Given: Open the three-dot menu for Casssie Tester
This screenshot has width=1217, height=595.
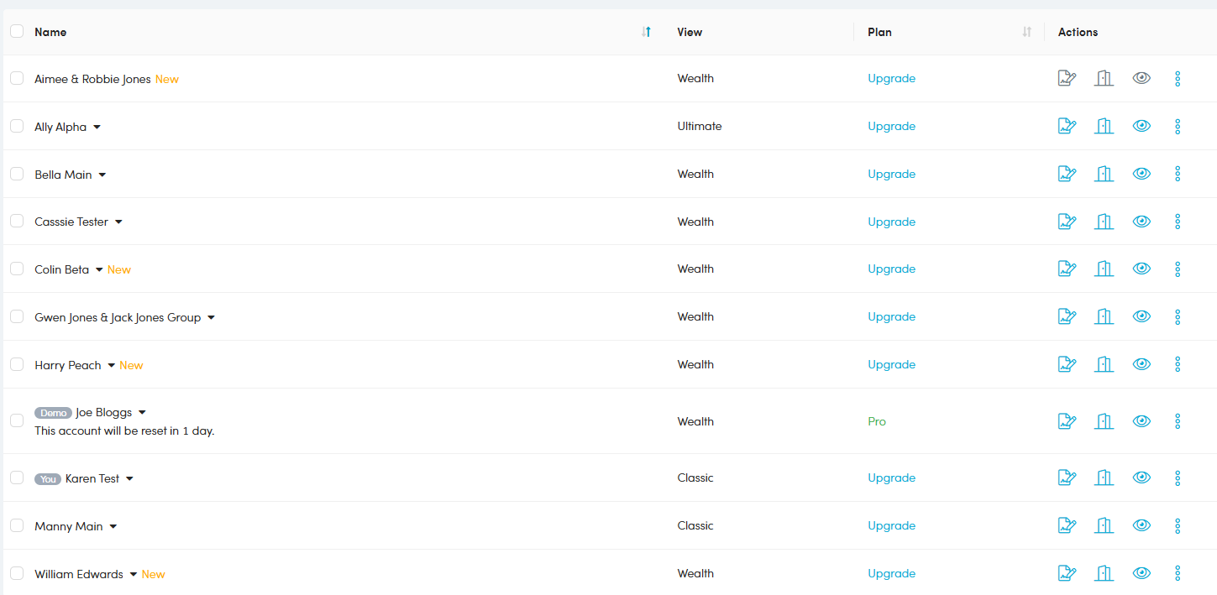Looking at the screenshot, I should point(1178,222).
